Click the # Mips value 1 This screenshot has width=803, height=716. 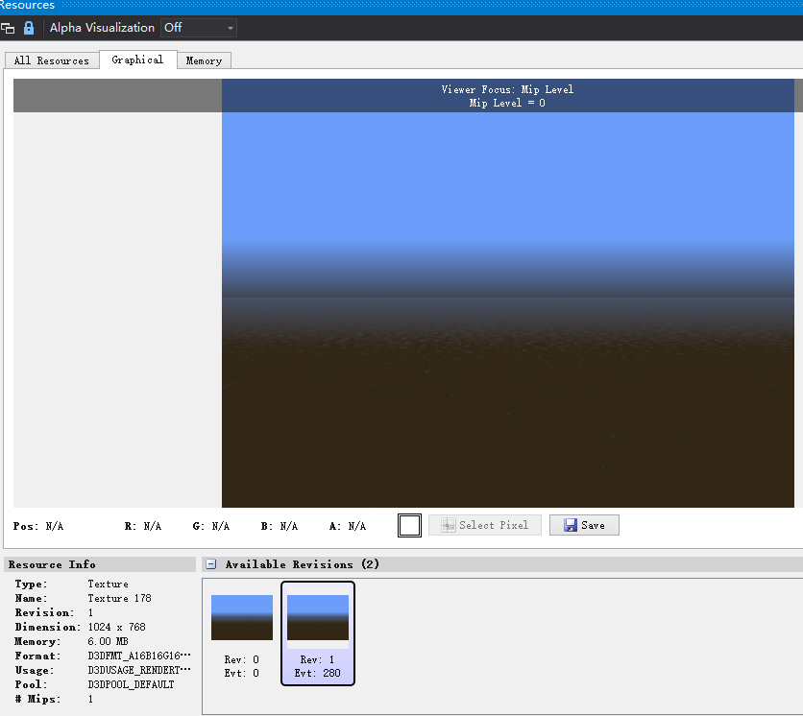pyautogui.click(x=90, y=699)
